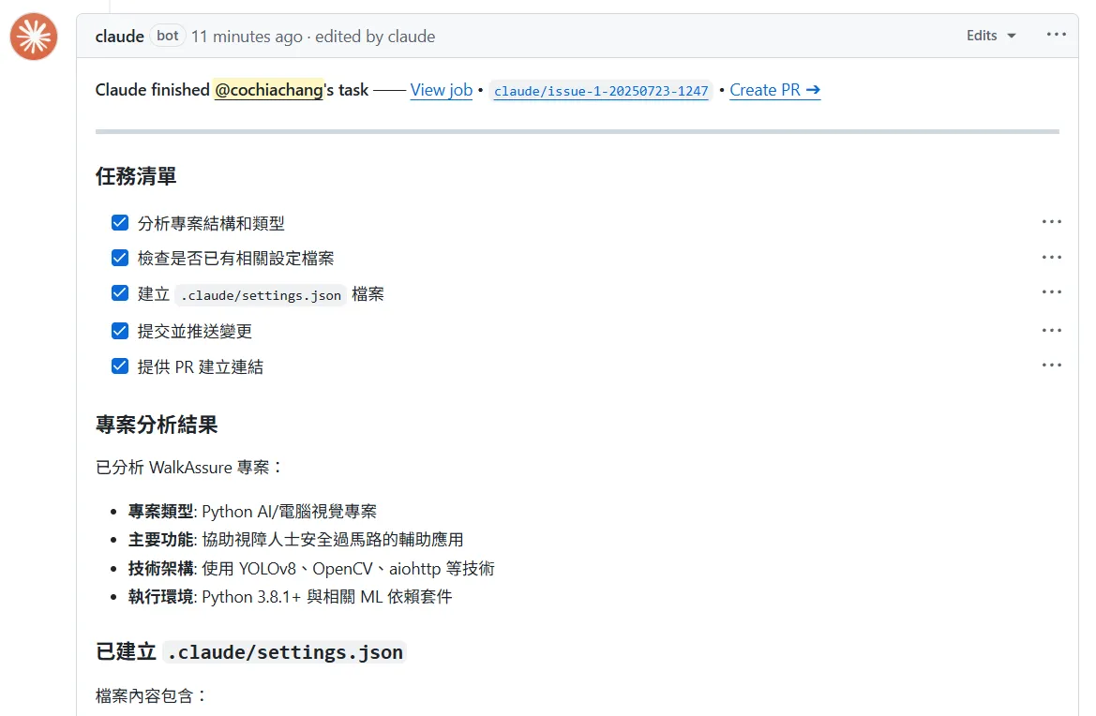Viewport: 1096px width, 716px height.
Task: Open the @cochiachang user mention
Action: point(269,90)
